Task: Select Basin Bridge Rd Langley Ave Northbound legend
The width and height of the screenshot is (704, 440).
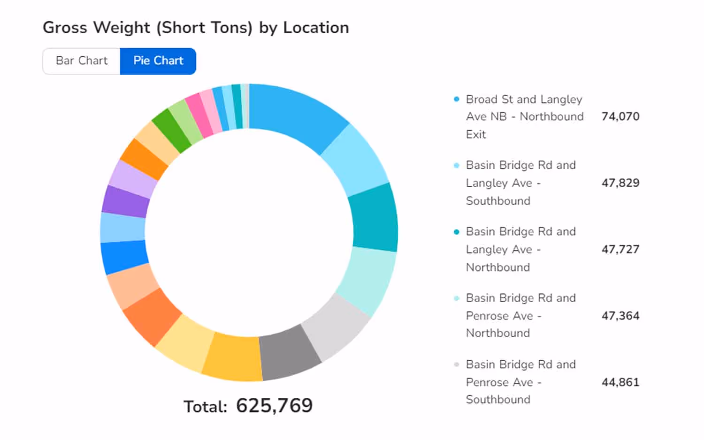Action: [520, 250]
